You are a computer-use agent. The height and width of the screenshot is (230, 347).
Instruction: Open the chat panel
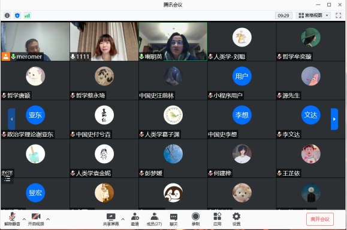pos(174,219)
